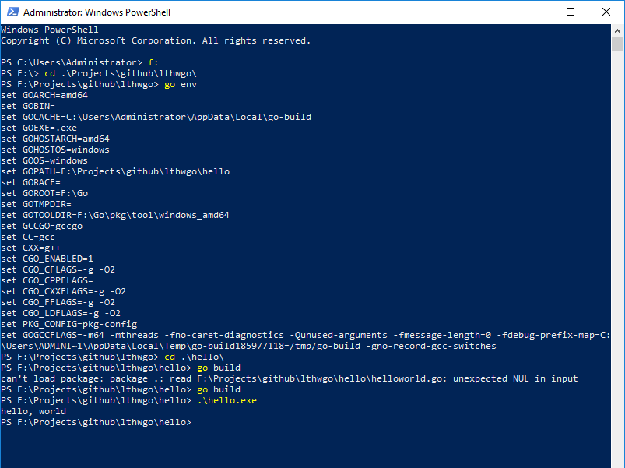Click the GOCACHE path line
625x468 pixels.
click(x=156, y=118)
